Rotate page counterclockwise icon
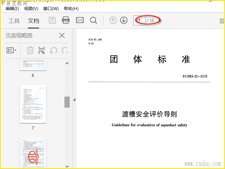Screen dimensions: 225x169 53,50
